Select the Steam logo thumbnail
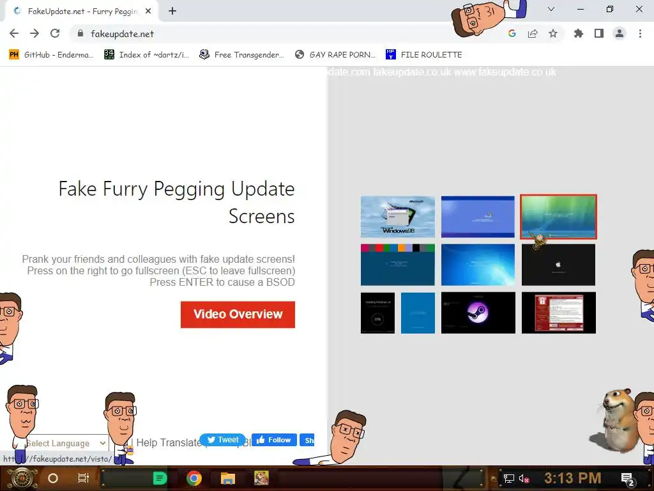The height and width of the screenshot is (491, 654). pyautogui.click(x=478, y=313)
